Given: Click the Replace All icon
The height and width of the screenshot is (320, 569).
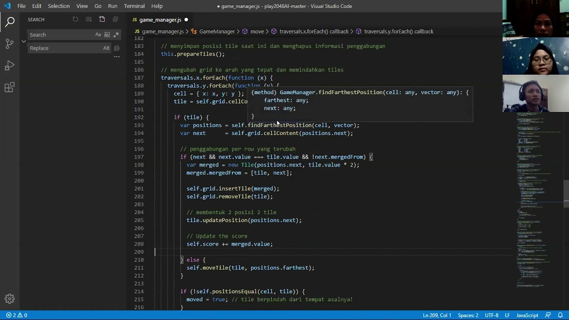Looking at the screenshot, I should 116,48.
